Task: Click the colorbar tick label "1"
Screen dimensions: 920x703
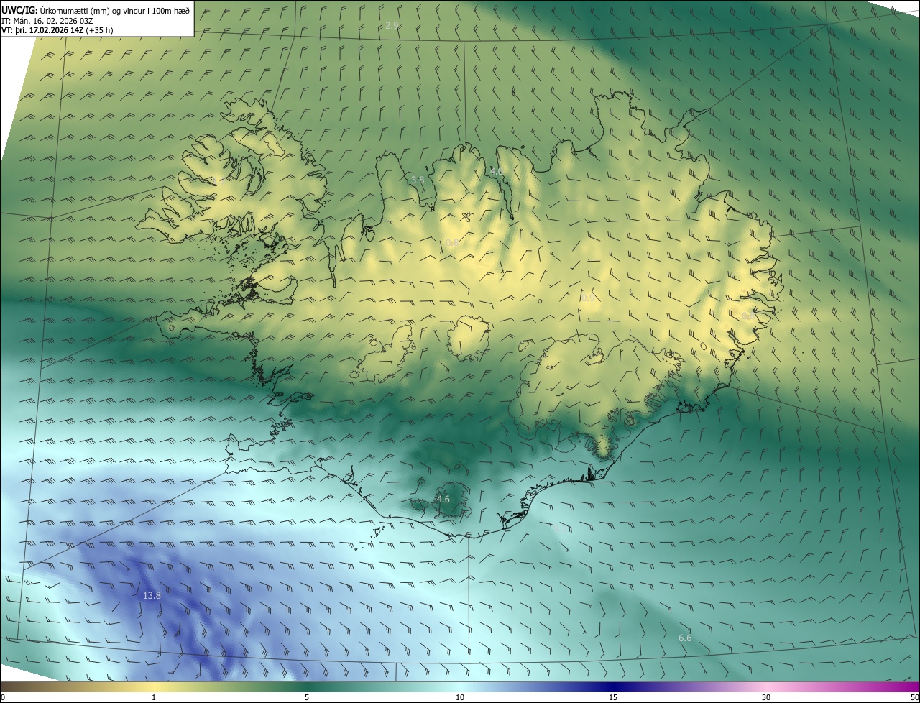Action: pyautogui.click(x=154, y=697)
